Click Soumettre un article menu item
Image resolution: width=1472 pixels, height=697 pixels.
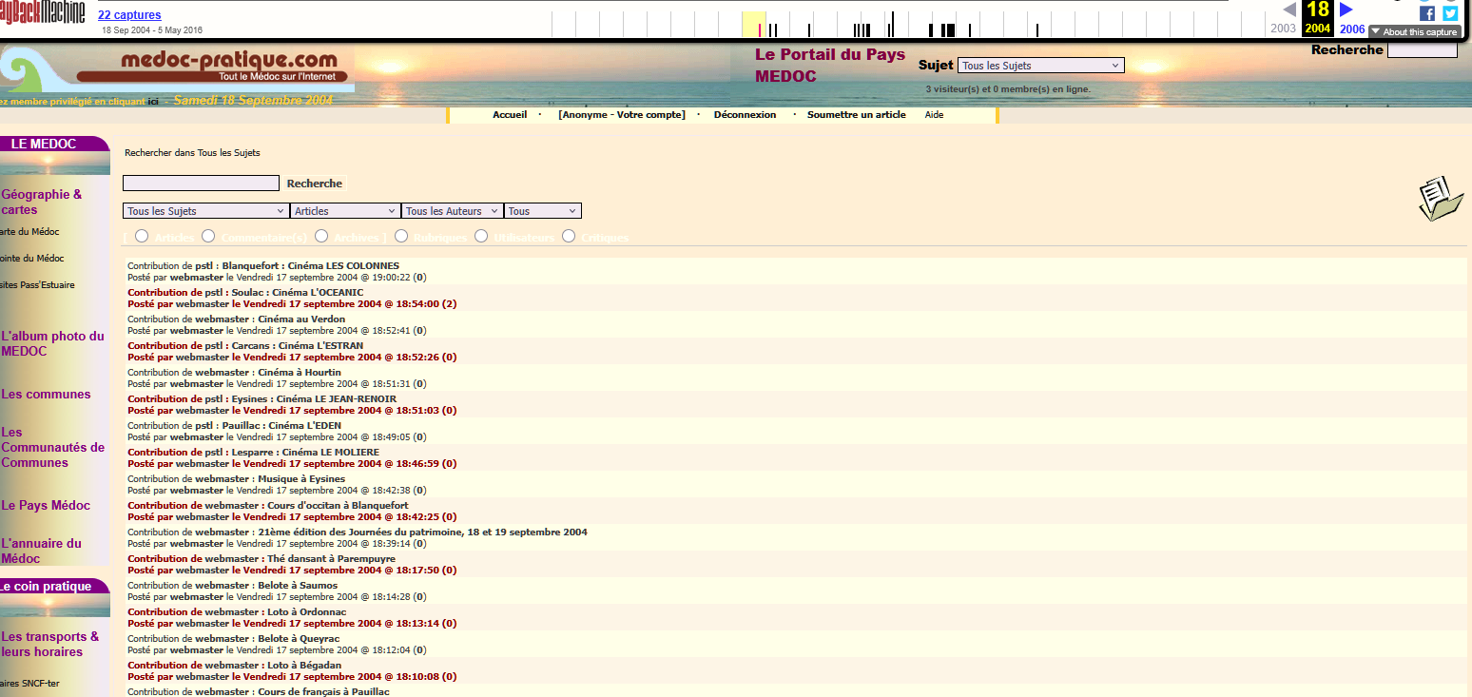tap(856, 115)
